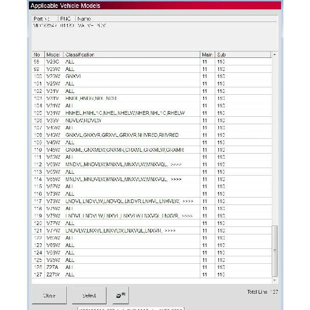Select row 121 starting with LNDVLW,LNXVL
The width and height of the screenshot is (310, 310).
pyautogui.click(x=152, y=231)
